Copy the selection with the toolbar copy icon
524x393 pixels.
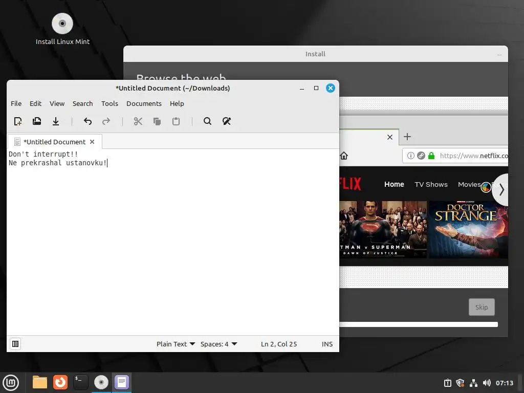(x=157, y=121)
